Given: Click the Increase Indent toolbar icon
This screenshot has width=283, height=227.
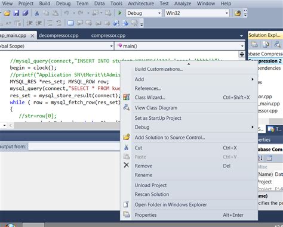Looking at the screenshot, I should 39,23.
